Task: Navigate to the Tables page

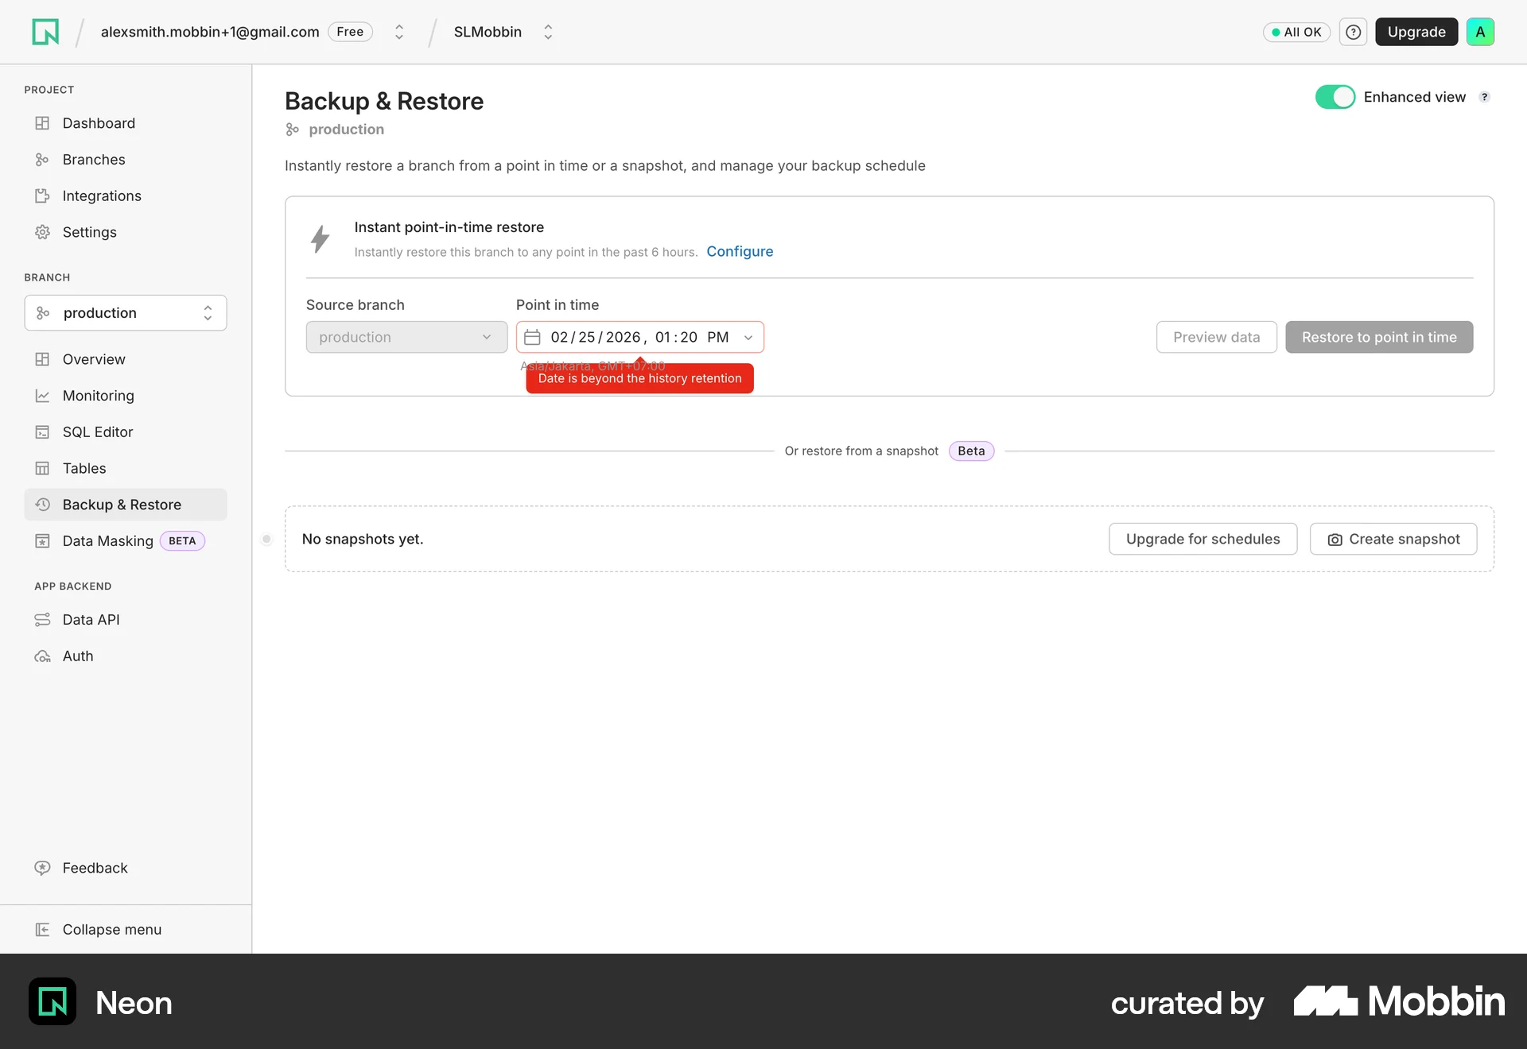Action: click(x=126, y=468)
